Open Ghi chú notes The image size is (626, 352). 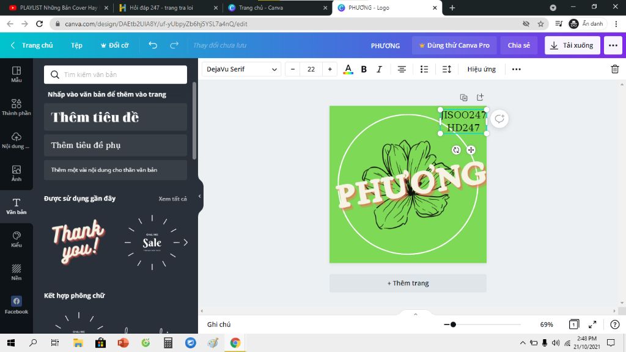tap(219, 324)
